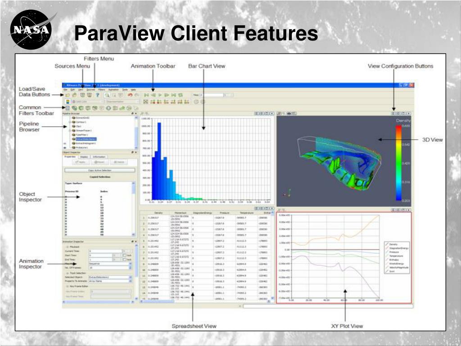Open the Play Mode dropdown showing Sequence

click(x=110, y=264)
